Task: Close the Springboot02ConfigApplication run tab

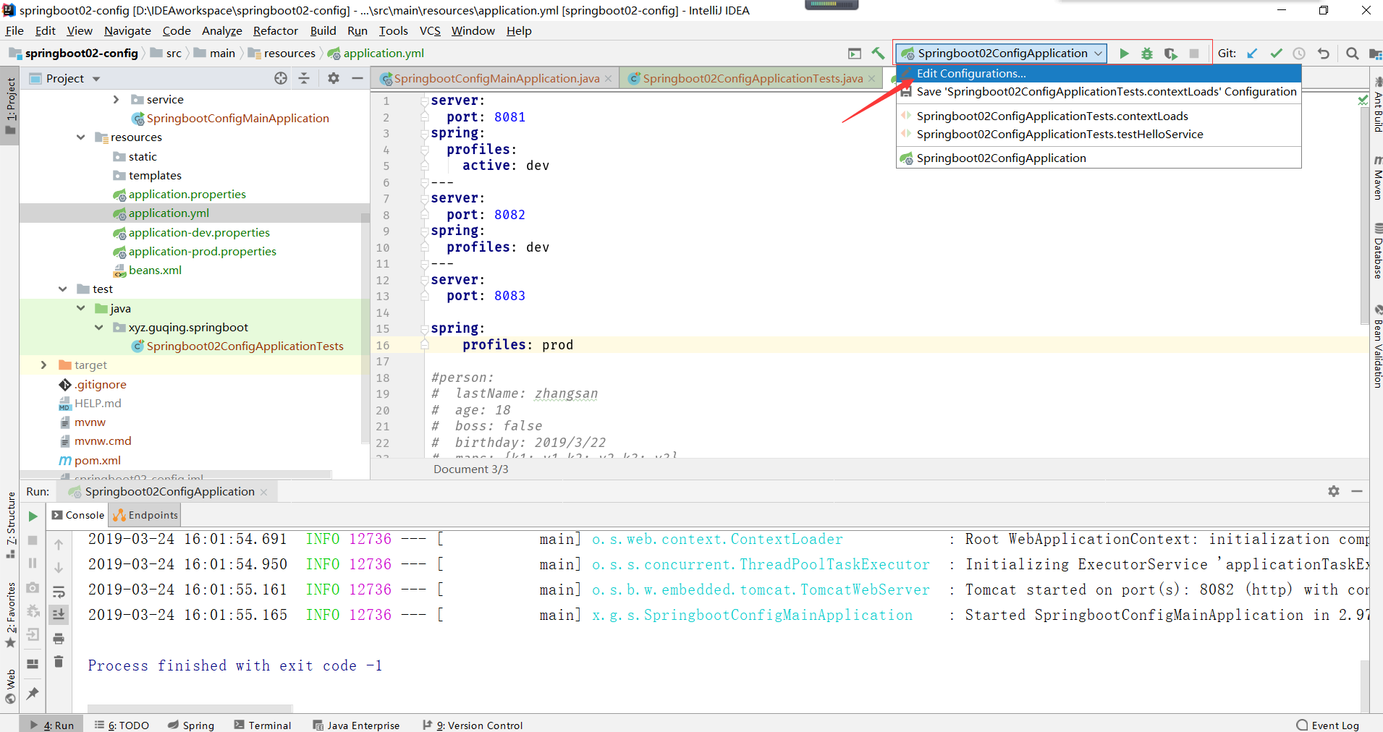Action: tap(263, 493)
